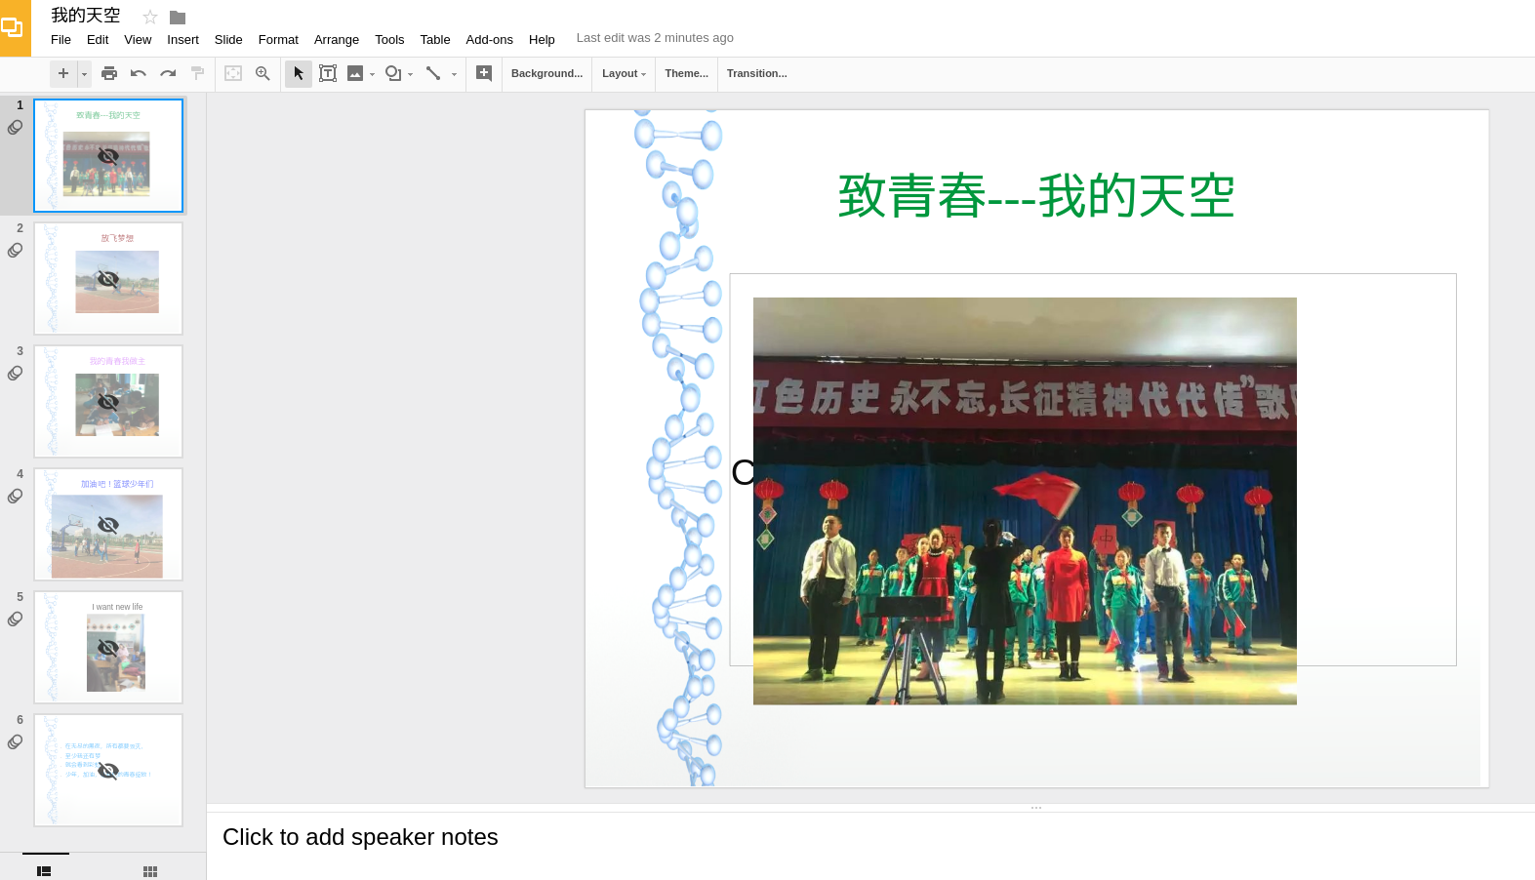The width and height of the screenshot is (1535, 880).
Task: Select the Shape tool
Action: coord(392,73)
